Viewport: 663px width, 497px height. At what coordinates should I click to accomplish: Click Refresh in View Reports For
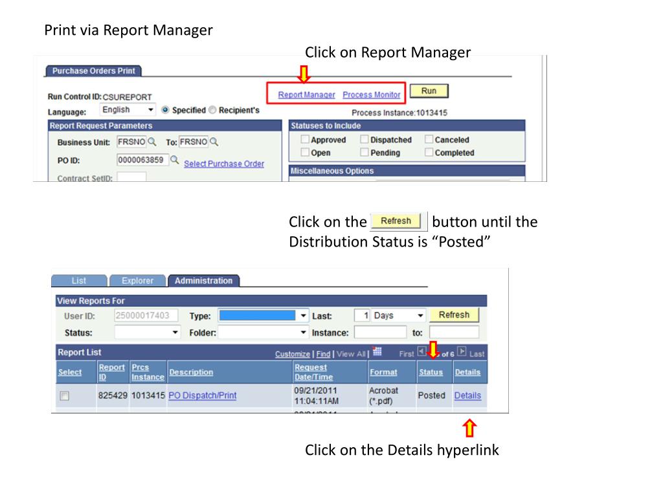point(454,315)
